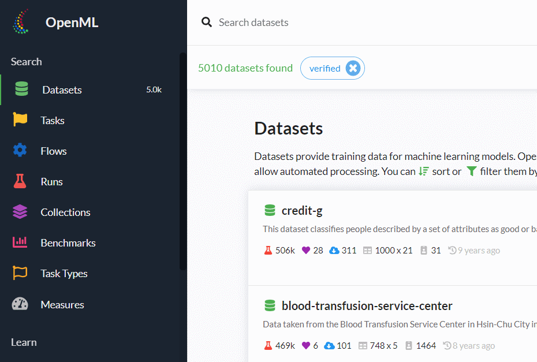Click the sort icon in description
Viewport: 537px width, 362px height.
click(424, 171)
